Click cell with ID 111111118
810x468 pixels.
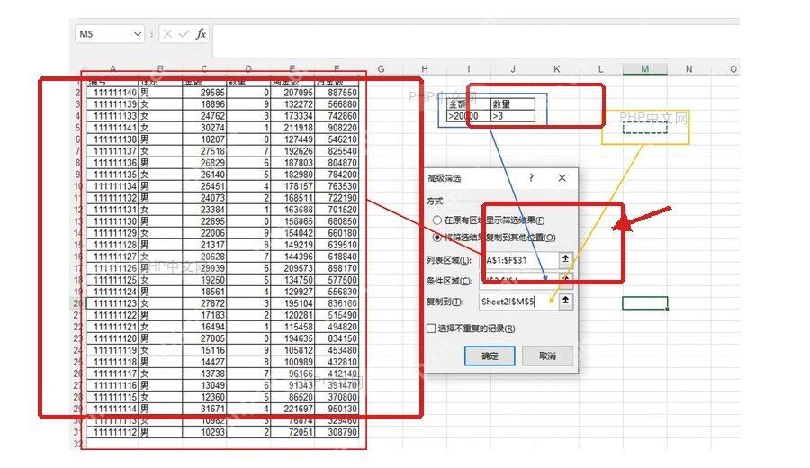tap(112, 362)
